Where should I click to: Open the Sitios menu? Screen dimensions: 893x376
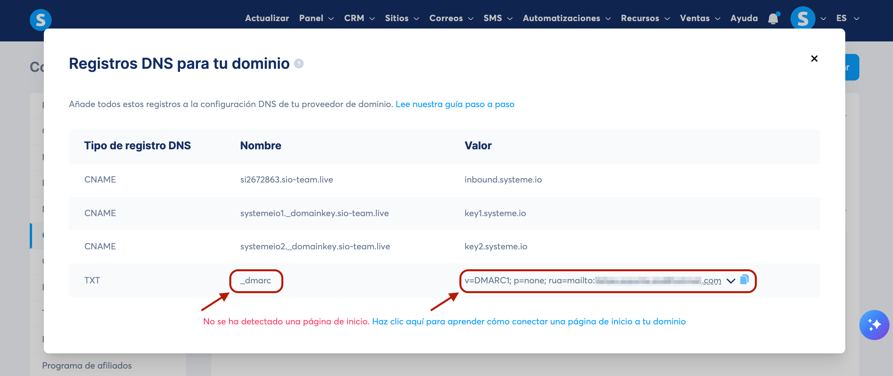(402, 18)
